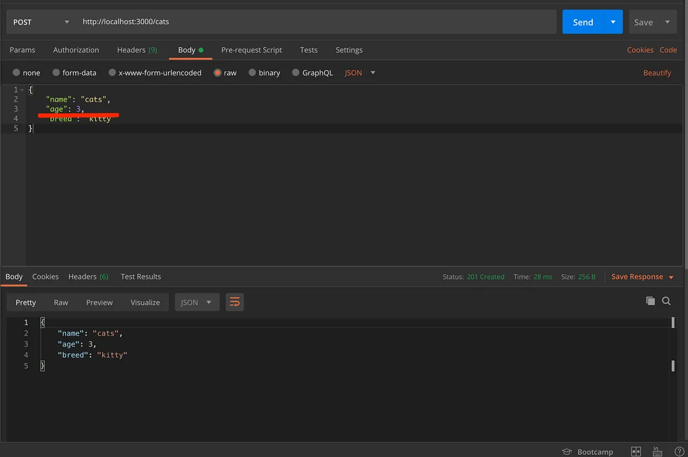Open the keyboard shortcuts reference
688x457 pixels.
(658, 451)
